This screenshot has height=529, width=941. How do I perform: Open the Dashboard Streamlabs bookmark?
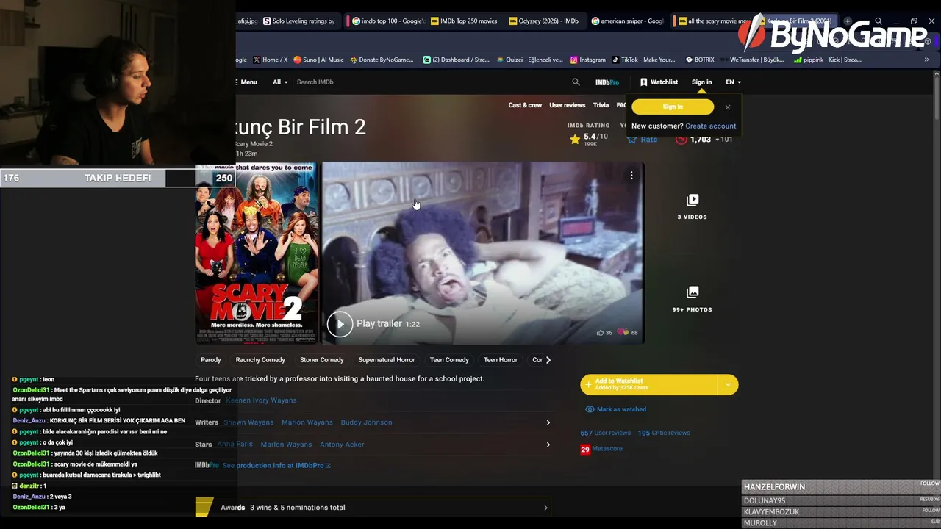click(x=456, y=60)
